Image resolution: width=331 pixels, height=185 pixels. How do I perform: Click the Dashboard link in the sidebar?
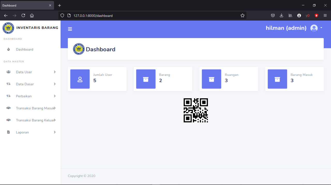[25, 49]
